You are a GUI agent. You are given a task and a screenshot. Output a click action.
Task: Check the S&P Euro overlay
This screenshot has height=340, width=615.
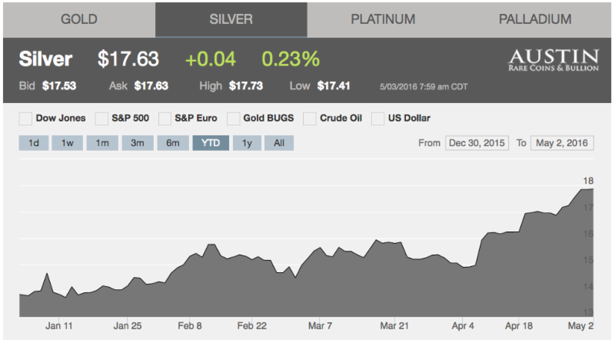pos(166,118)
